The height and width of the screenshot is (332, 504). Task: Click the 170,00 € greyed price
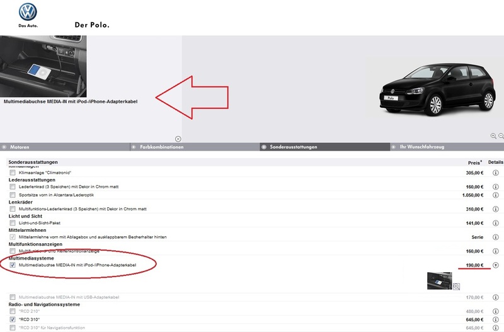pos(475,297)
